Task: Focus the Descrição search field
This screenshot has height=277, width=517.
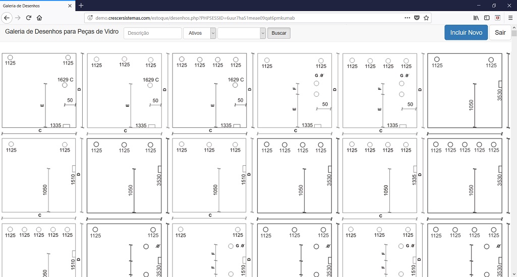Action: tap(153, 33)
